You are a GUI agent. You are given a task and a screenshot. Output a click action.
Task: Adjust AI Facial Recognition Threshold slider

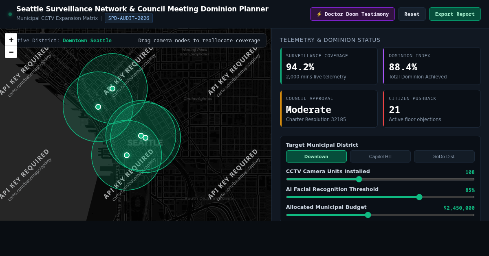(380, 197)
